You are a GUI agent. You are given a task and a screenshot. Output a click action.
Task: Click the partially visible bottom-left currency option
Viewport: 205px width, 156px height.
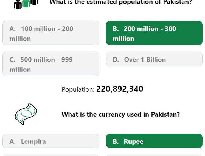(x=51, y=155)
